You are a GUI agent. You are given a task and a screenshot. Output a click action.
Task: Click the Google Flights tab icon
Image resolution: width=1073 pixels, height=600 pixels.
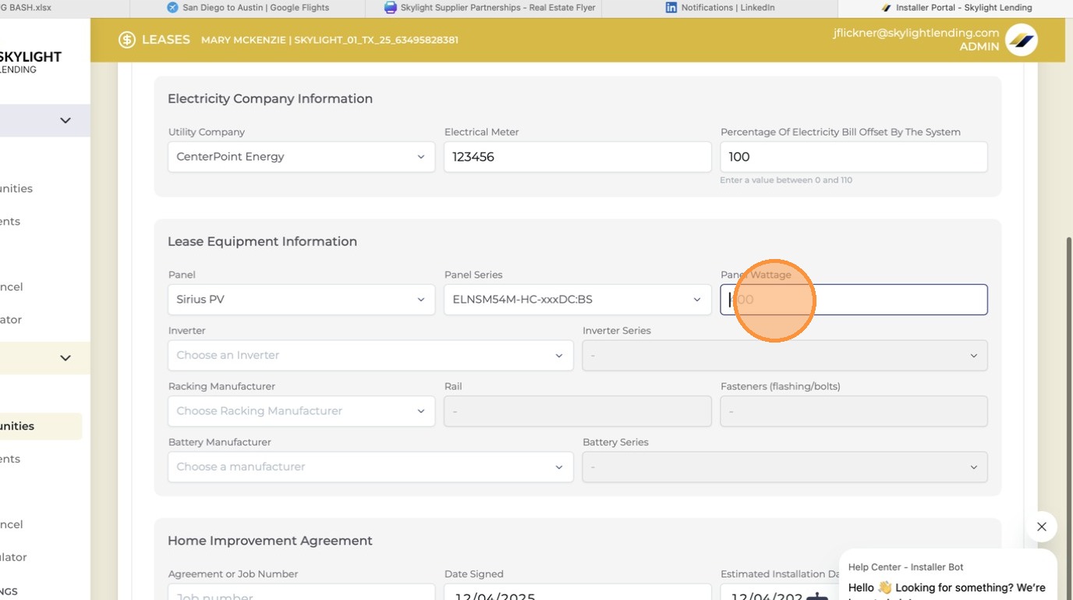click(x=172, y=8)
